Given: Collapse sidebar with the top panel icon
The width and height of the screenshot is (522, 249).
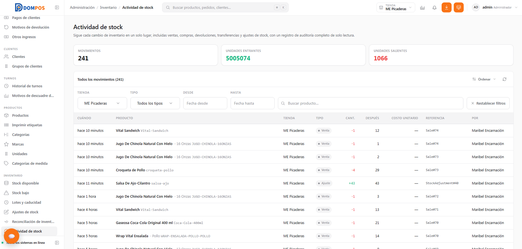Looking at the screenshot, I should (x=57, y=7).
